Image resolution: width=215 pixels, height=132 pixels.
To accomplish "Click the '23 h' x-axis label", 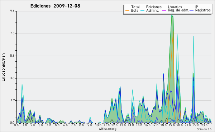I will pos(204,125).
